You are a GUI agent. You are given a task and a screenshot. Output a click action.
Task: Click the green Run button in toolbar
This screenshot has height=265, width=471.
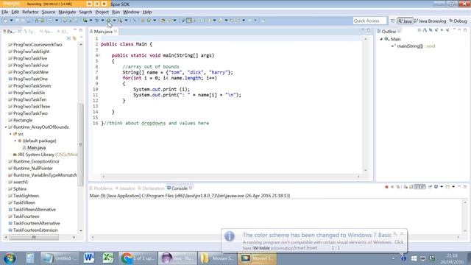(x=109, y=21)
